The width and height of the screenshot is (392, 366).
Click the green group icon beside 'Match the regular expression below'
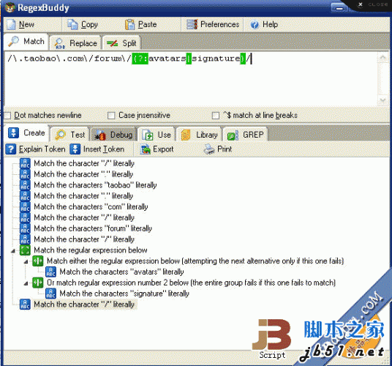(25, 250)
